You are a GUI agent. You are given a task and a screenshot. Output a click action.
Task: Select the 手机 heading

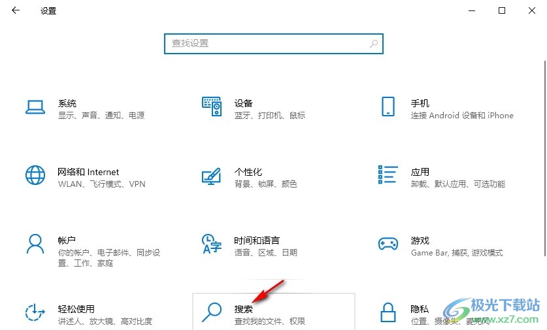pos(420,103)
